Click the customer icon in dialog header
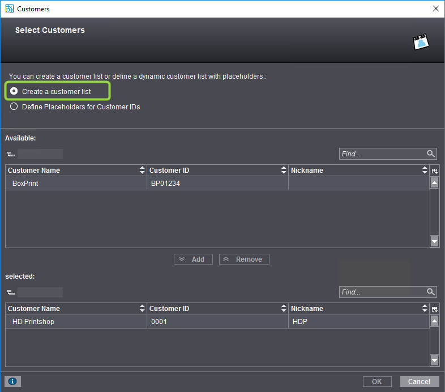The height and width of the screenshot is (392, 445). coord(421,42)
